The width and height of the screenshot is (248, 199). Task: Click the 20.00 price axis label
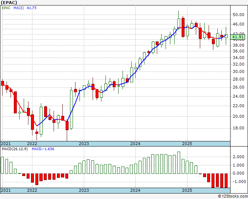point(239,117)
